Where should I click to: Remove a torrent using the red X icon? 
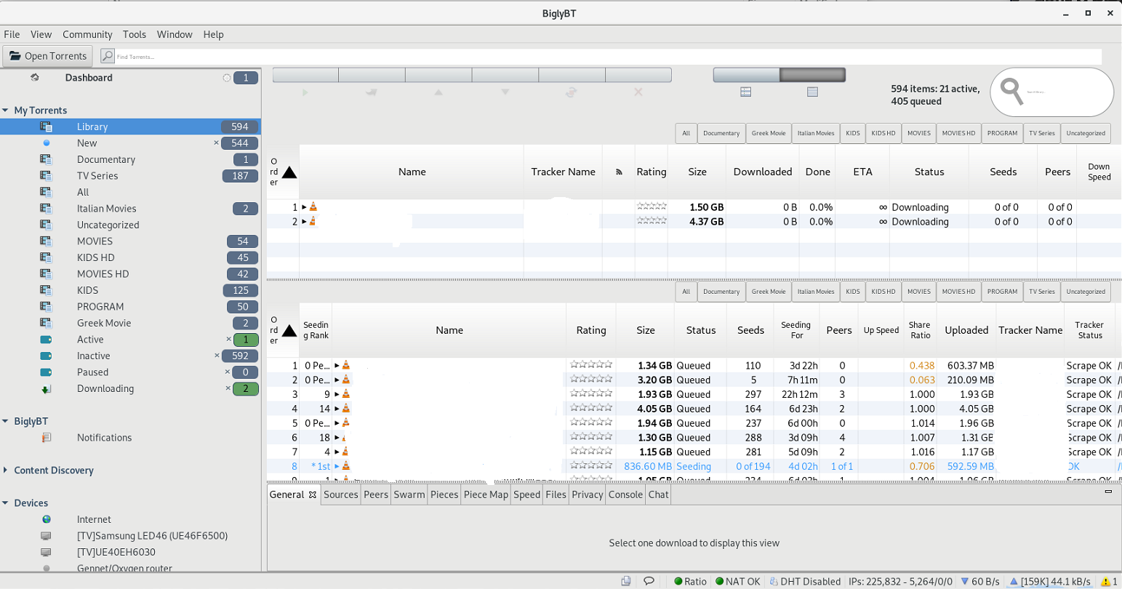pos(638,92)
